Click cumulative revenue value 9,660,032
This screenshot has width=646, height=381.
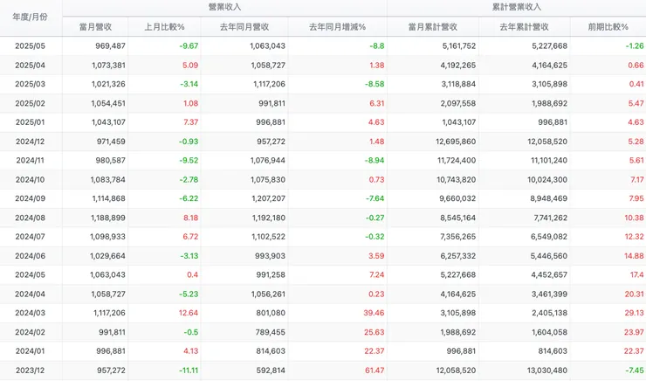(x=457, y=198)
